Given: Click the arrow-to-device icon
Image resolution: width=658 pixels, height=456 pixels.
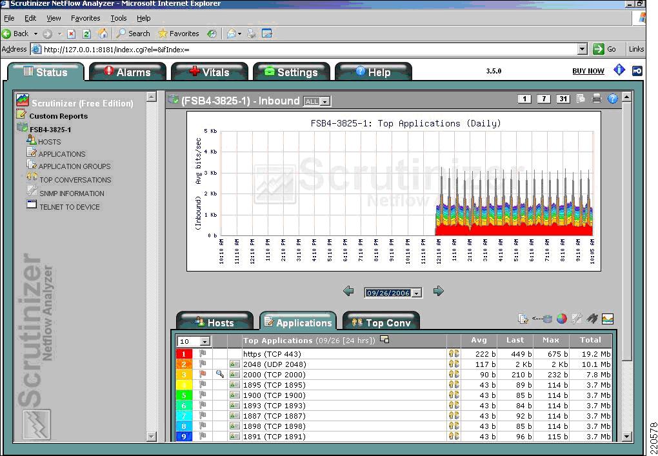Looking at the screenshot, I should point(542,319).
